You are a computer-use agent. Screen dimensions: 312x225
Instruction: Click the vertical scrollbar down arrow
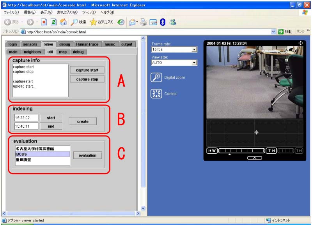coord(143,208)
